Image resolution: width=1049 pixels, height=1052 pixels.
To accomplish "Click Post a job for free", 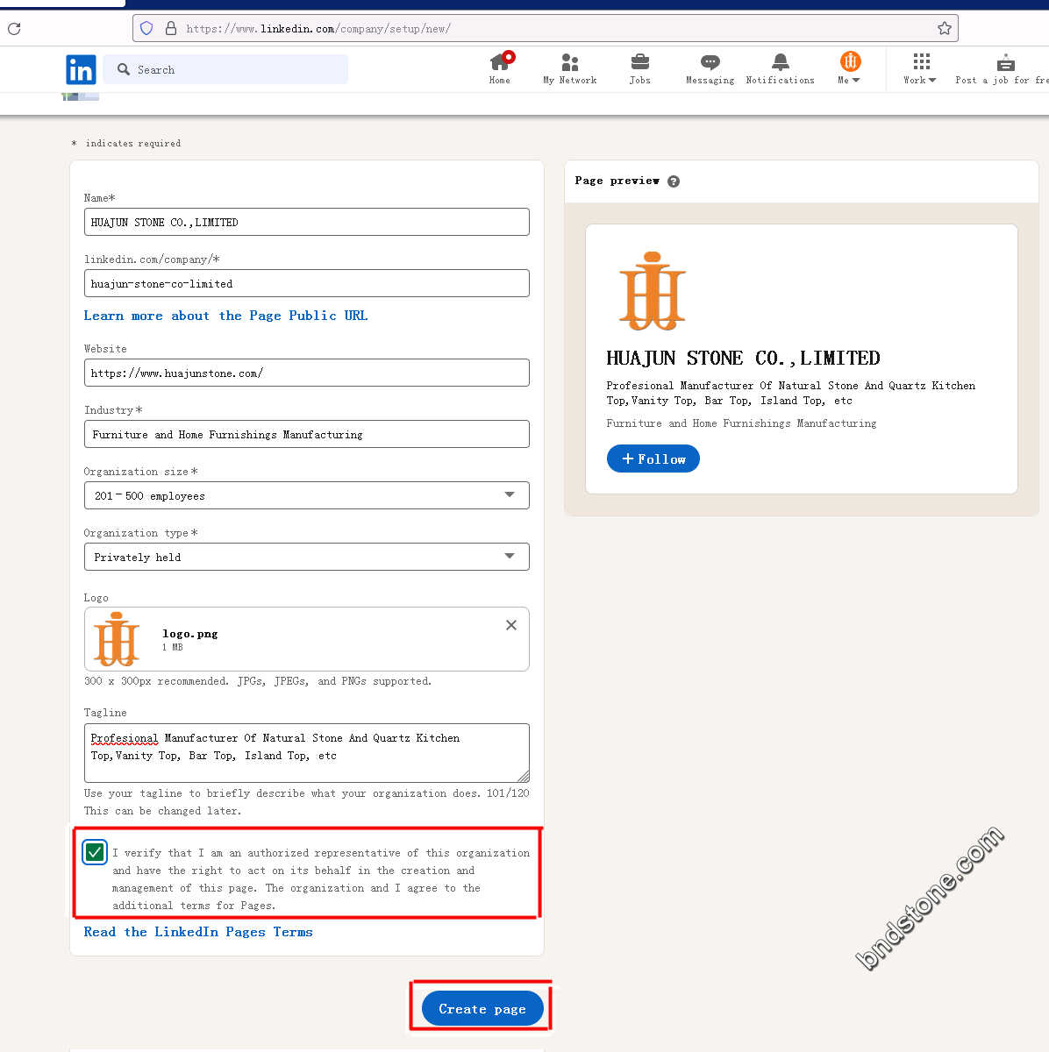I will click(1003, 68).
